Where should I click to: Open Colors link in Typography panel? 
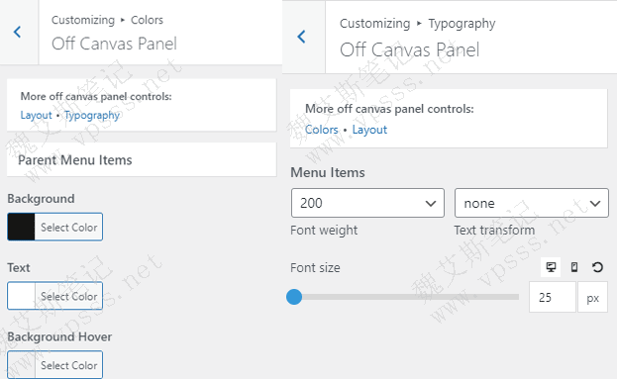322,130
